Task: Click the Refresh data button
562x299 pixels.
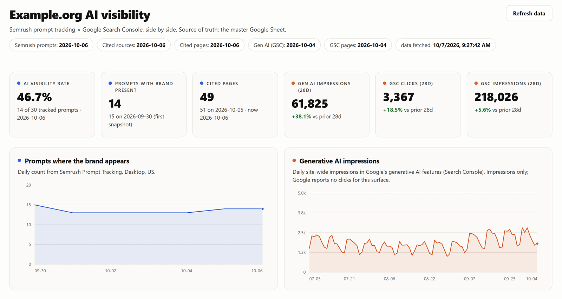Action: [529, 13]
